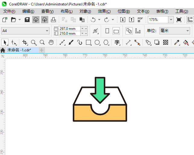The height and width of the screenshot is (155, 194).
Task: Open the zoom level dropdown arrow
Action: pos(171,20)
